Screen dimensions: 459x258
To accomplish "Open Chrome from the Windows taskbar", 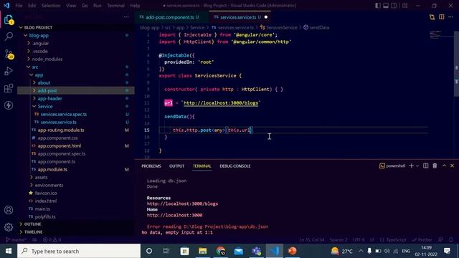I will [x=221, y=251].
